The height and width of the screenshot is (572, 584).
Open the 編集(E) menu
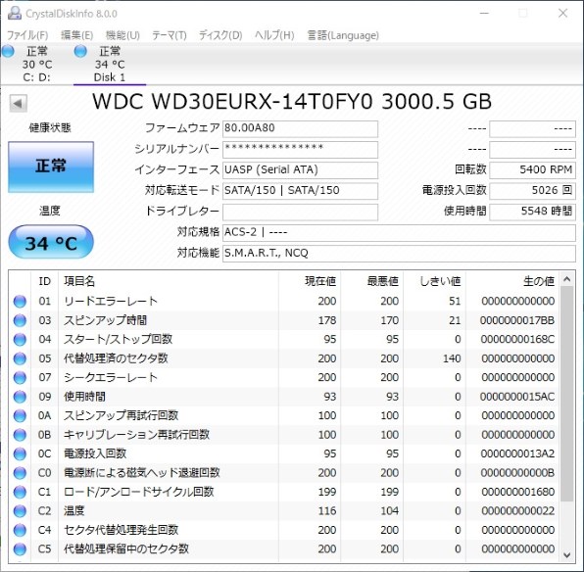(76, 35)
